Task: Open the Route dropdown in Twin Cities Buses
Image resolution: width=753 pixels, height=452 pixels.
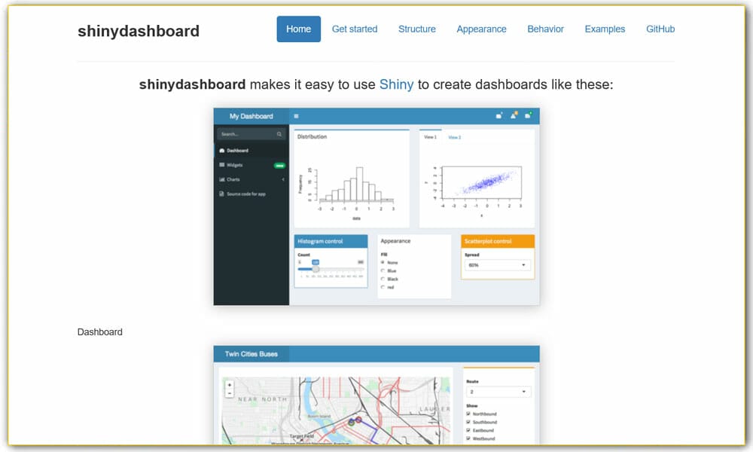Action: 498,392
